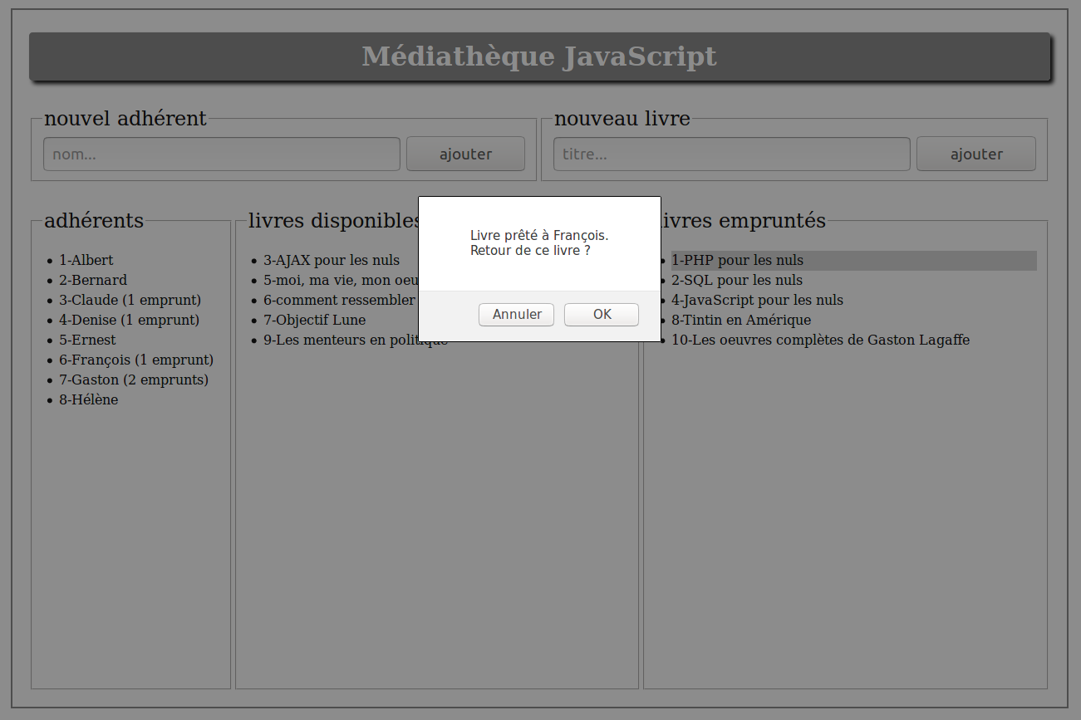Screen dimensions: 1081x720
Task: Click borrowed book 8-Tintin en Amérique
Action: [741, 321]
